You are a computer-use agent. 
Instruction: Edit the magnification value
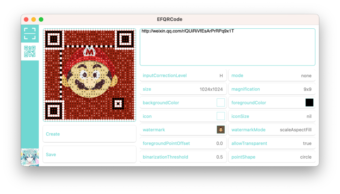click(271, 89)
